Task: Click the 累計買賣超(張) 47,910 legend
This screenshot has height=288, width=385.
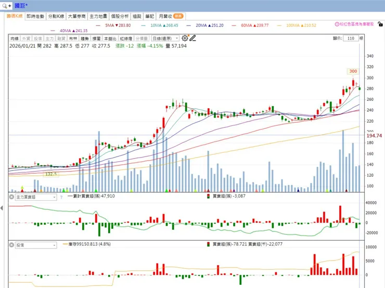Action: 91,196
